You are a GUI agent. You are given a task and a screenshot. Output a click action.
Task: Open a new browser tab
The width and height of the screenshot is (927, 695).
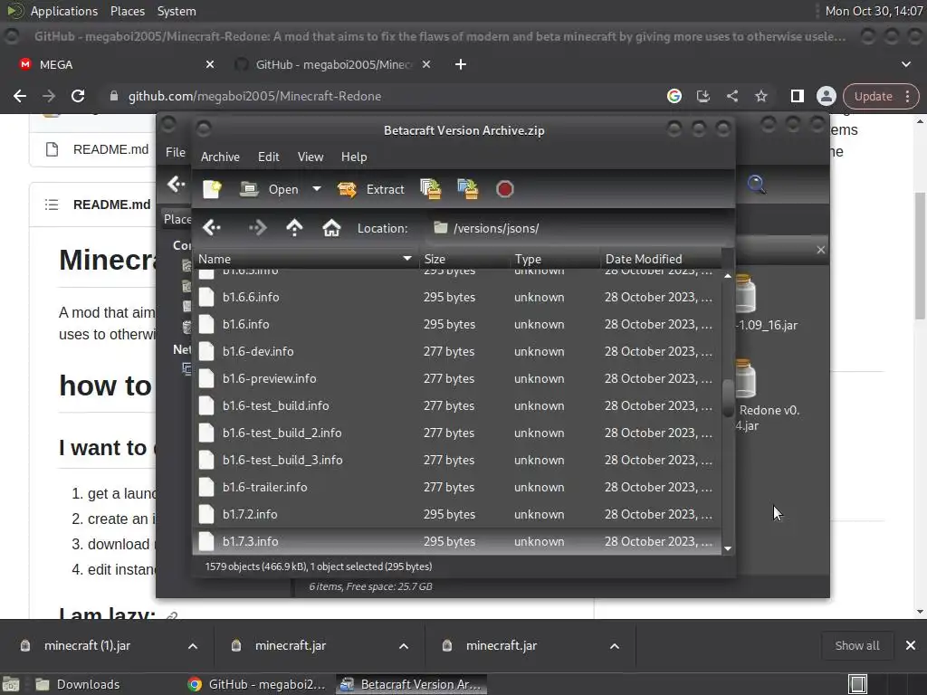461,64
